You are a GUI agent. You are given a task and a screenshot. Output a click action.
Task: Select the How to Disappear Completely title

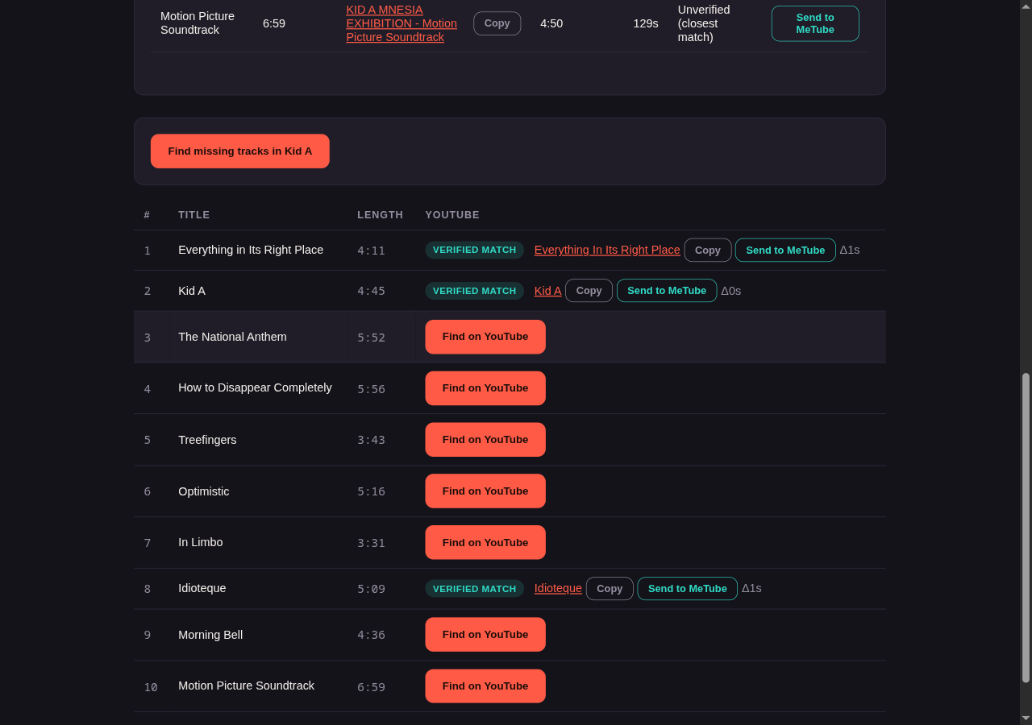point(255,387)
